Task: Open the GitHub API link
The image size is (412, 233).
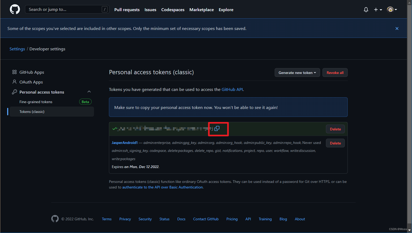Action: pos(232,89)
